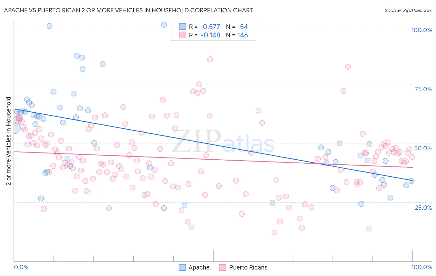Click the Puerto Ricans legend swatch at bottom

click(x=222, y=267)
